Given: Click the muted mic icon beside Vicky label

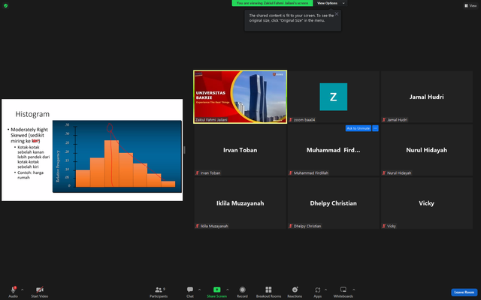Looking at the screenshot, I should click(x=384, y=226).
